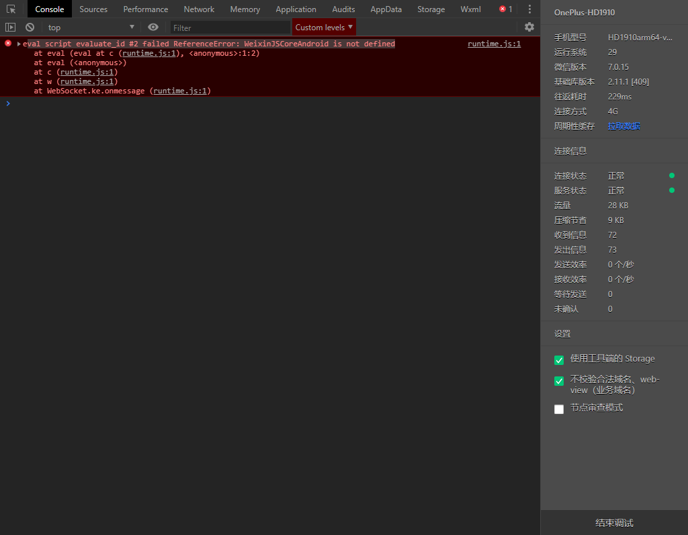The height and width of the screenshot is (535, 688).
Task: Open runtime.js:1 link in 'at c' line
Action: click(87, 72)
